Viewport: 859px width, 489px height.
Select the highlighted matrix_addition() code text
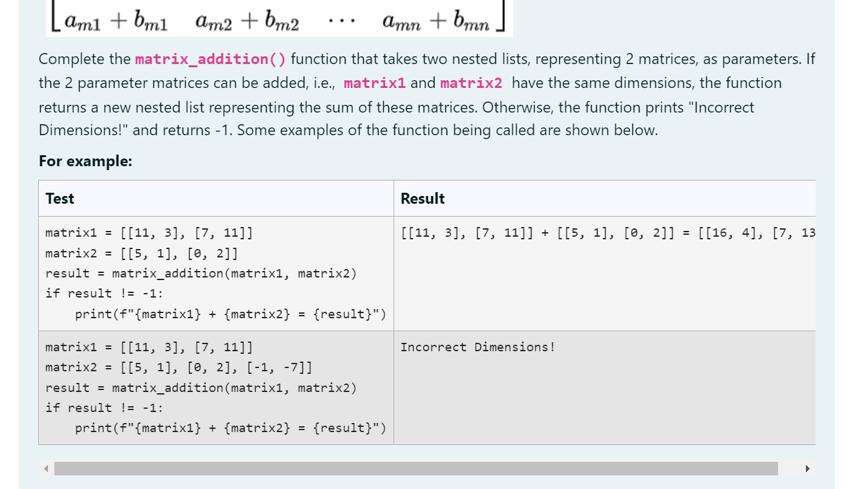(x=210, y=59)
